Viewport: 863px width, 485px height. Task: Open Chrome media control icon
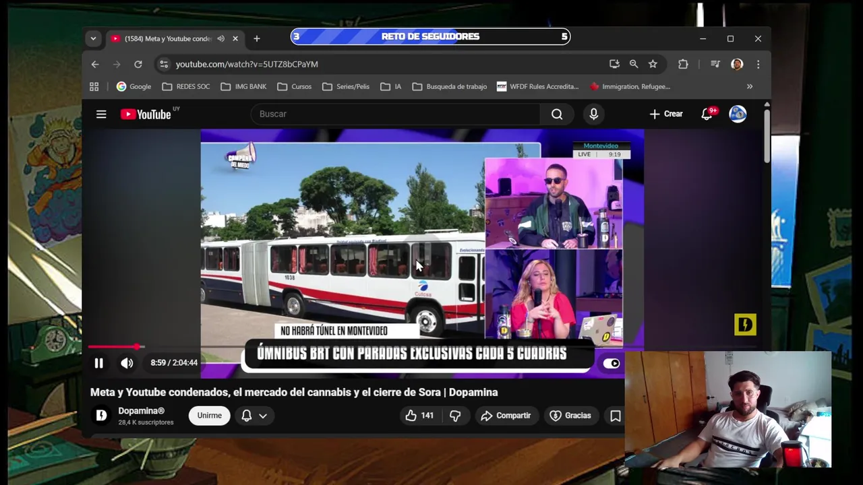click(715, 64)
